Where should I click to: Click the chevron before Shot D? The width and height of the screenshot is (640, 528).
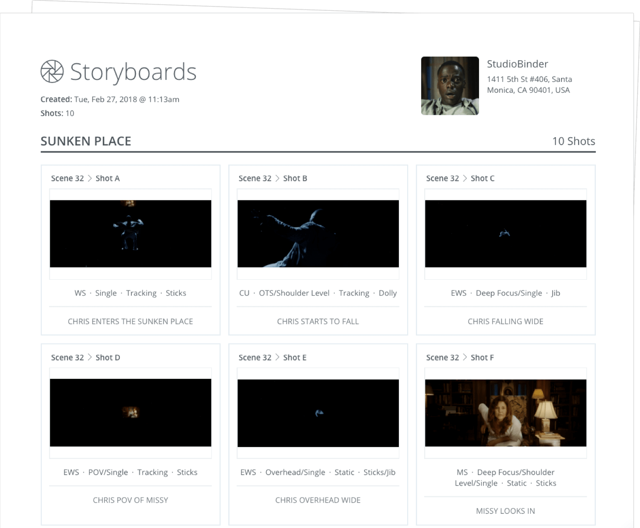(x=89, y=358)
